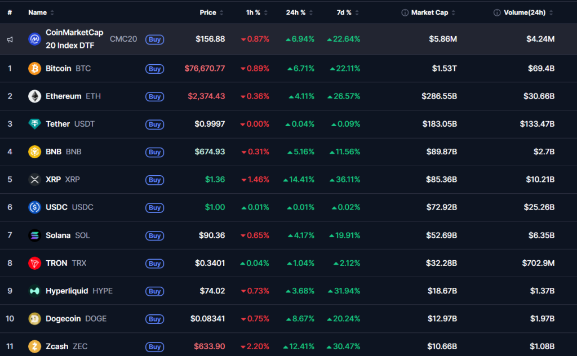
Task: Click the Hyperliquid coin logo icon
Action: click(x=34, y=291)
